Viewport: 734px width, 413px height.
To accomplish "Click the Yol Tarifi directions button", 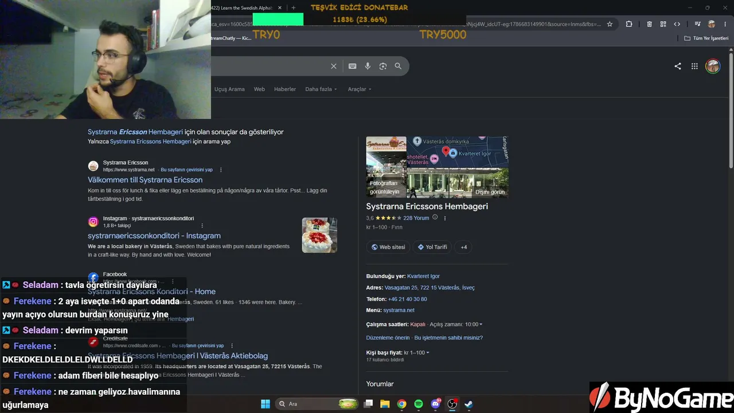I will (x=432, y=247).
